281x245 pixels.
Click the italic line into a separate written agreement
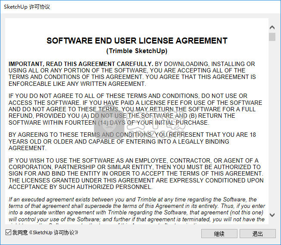tap(136, 213)
